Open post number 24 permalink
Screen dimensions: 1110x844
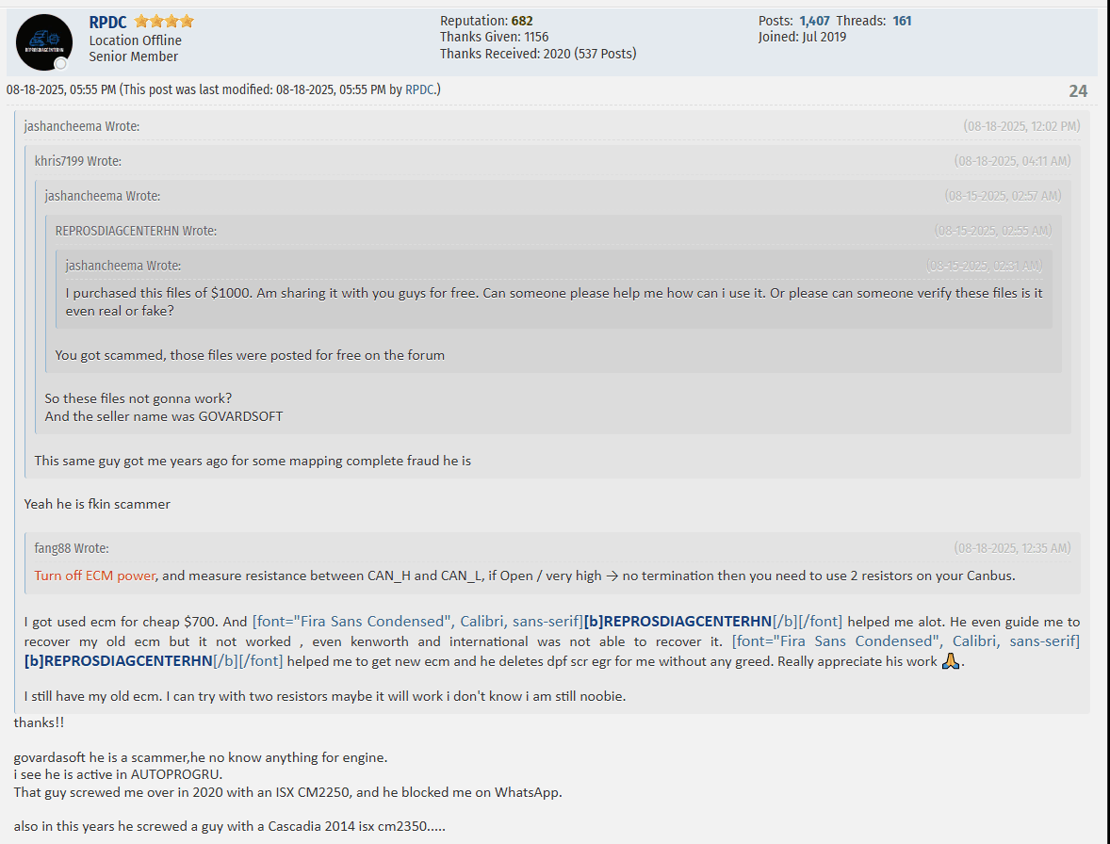click(1077, 91)
